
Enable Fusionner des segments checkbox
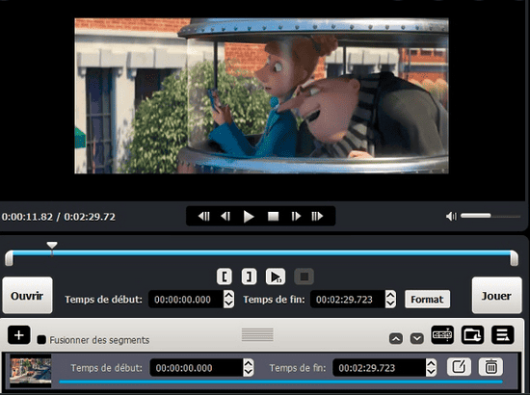(x=41, y=339)
